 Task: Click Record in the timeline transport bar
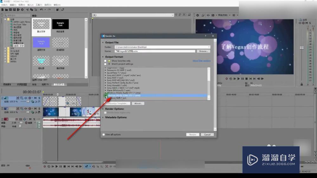pos(45,167)
